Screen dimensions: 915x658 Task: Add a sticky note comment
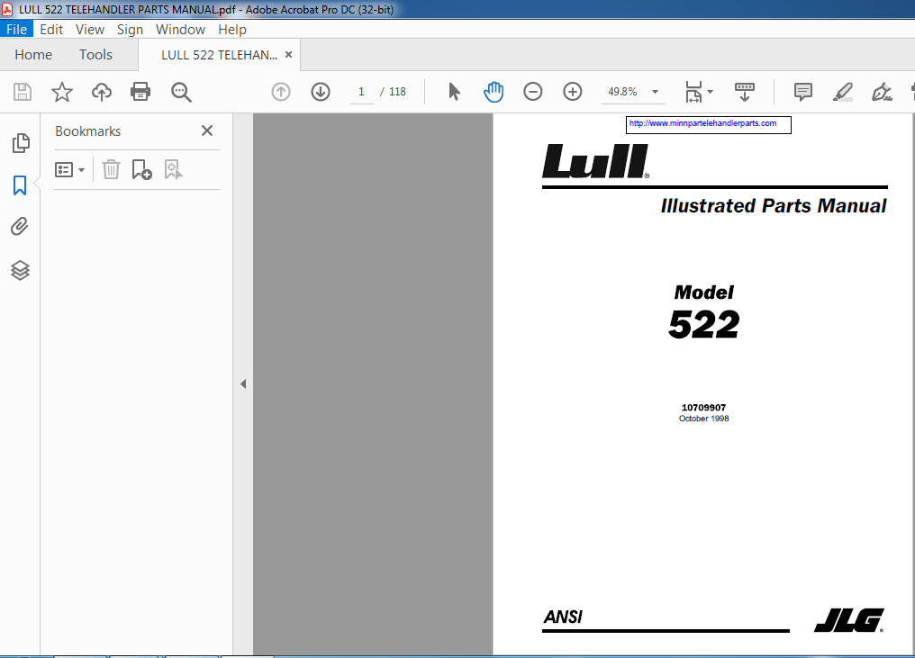pos(803,92)
